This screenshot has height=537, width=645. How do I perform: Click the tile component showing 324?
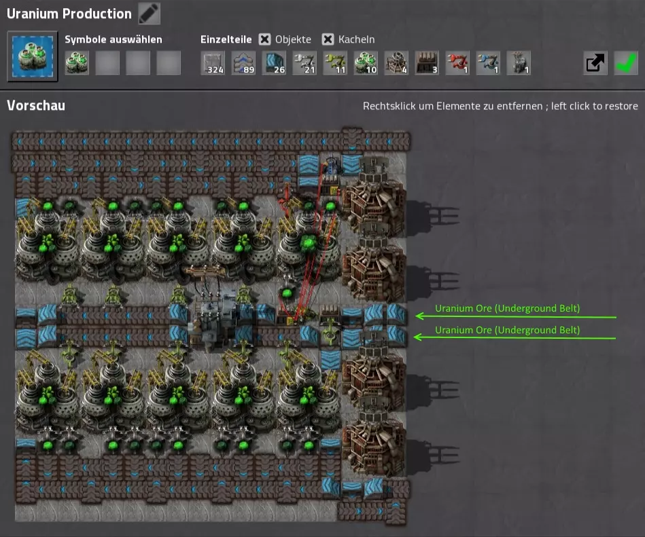click(x=213, y=63)
